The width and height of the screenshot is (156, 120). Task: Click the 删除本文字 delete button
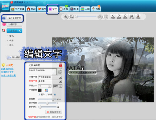[x=54, y=112]
